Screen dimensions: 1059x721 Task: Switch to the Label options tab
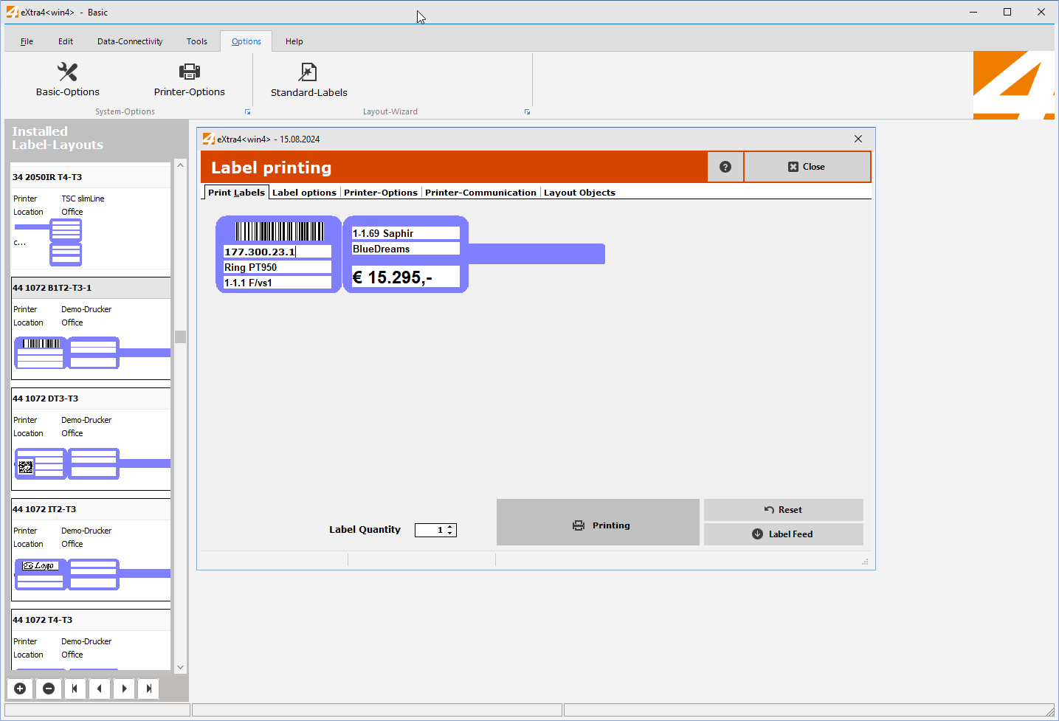(x=304, y=193)
